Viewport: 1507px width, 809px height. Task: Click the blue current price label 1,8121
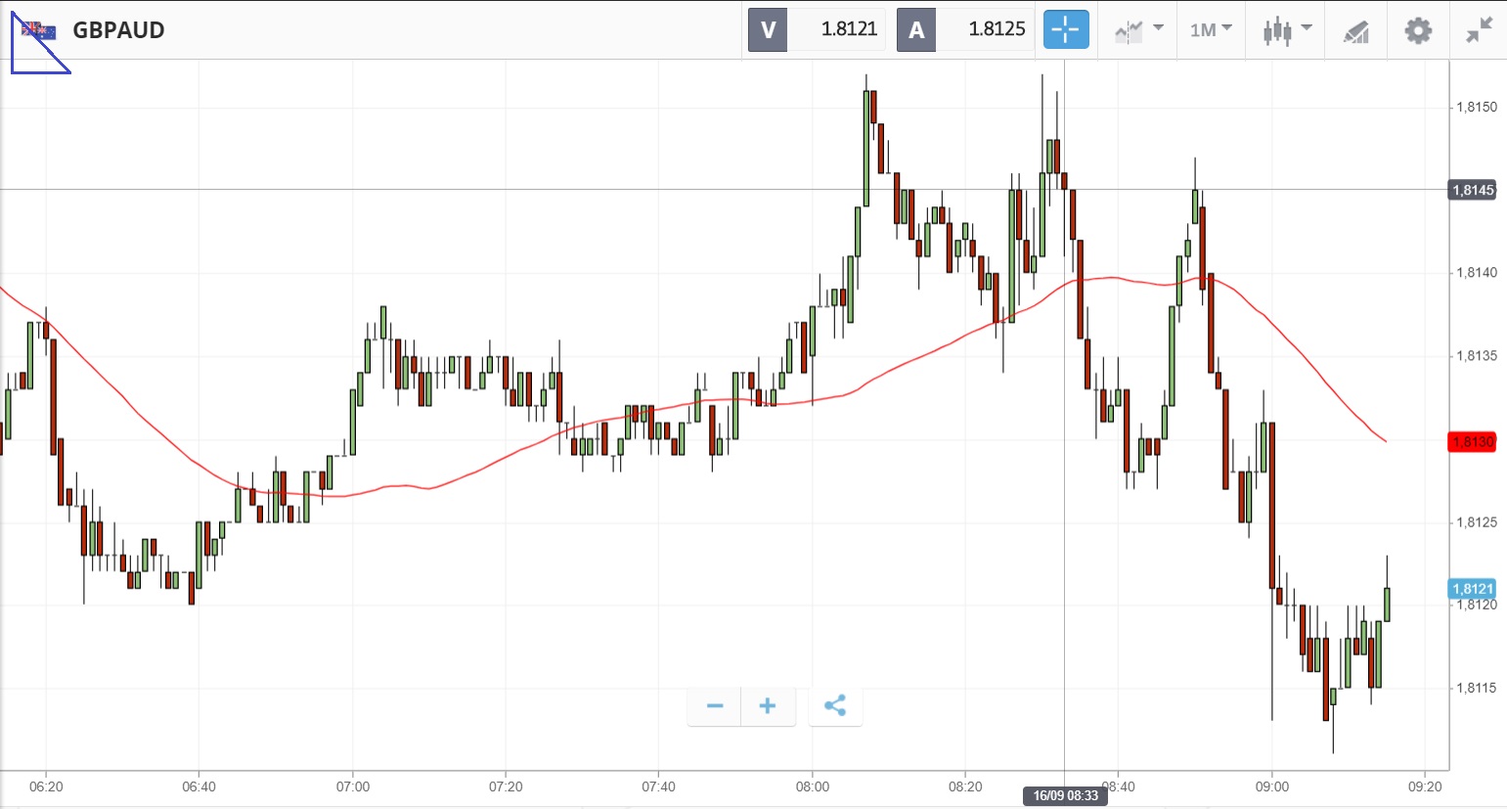1472,589
